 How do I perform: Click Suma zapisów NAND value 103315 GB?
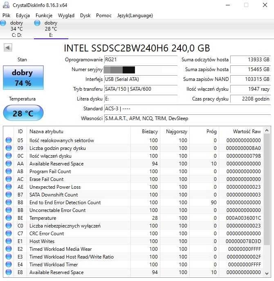251,79
